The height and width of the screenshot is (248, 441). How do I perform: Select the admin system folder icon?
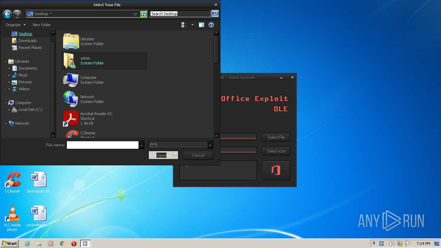71,61
